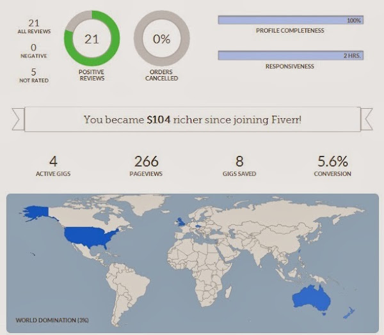
Task: Select the United Kingdom on the map
Action: [180, 222]
